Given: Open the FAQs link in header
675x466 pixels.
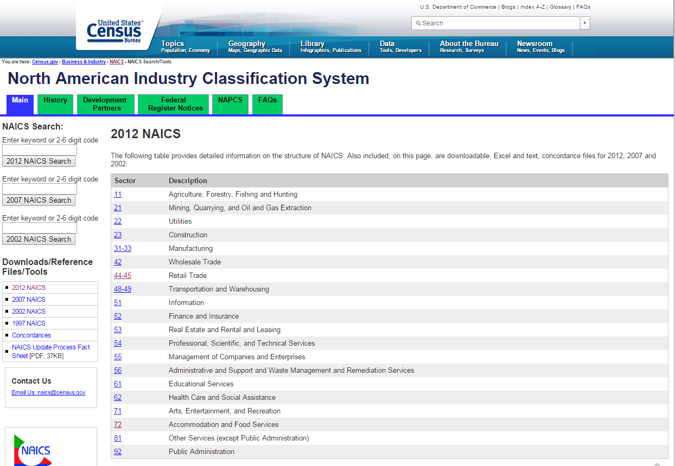Looking at the screenshot, I should tap(583, 7).
